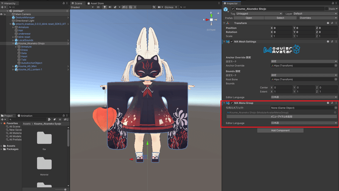Lock the Hierarchy panel

(x=64, y=3)
